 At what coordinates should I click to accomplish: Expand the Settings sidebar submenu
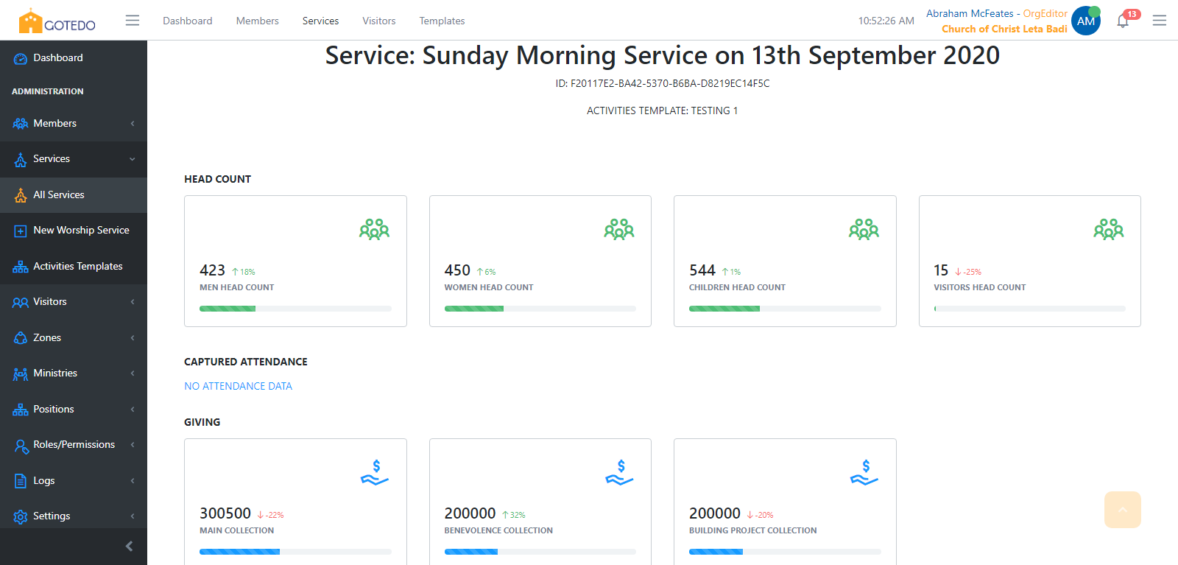pos(74,516)
